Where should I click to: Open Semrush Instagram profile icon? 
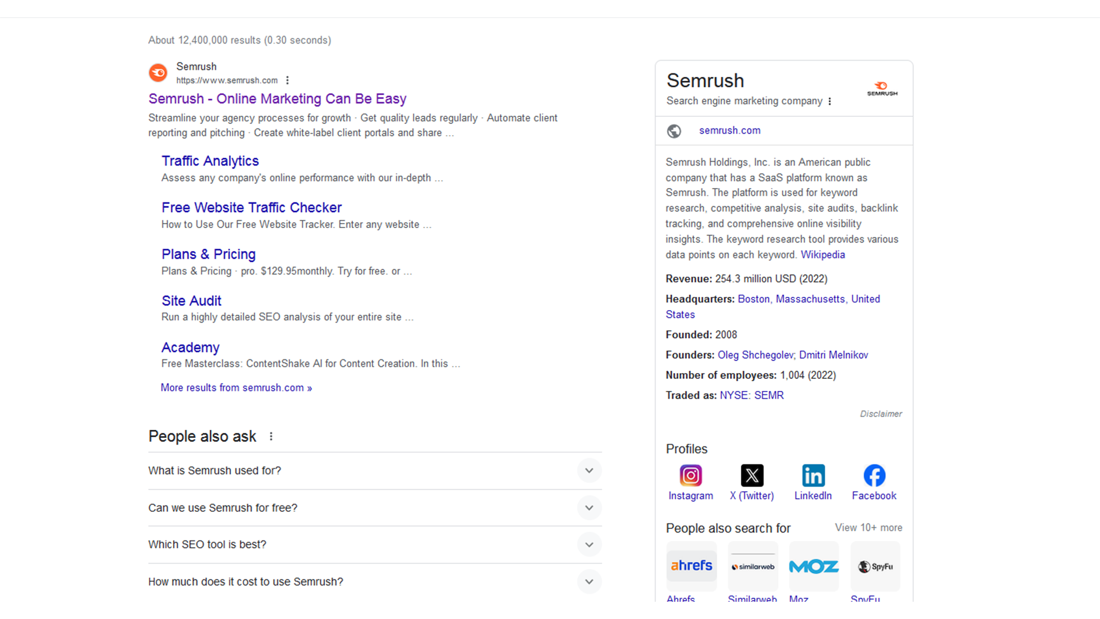(691, 476)
